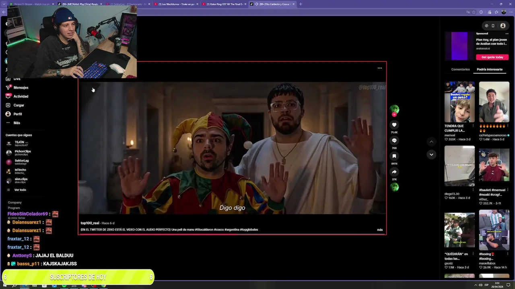Open Actividad in the sidebar
Image resolution: width=515 pixels, height=289 pixels.
tap(17, 96)
